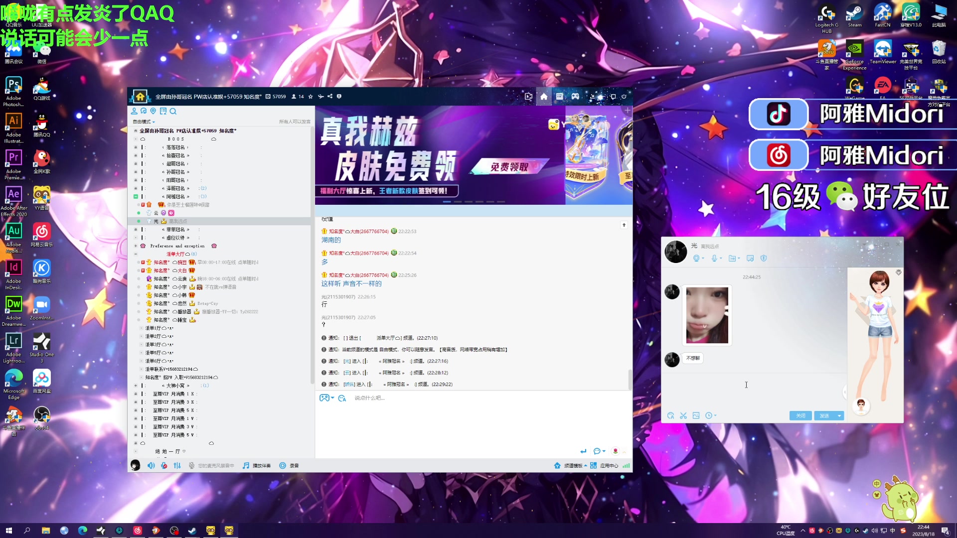Open the member list person icon
The width and height of the screenshot is (957, 538).
coord(134,112)
